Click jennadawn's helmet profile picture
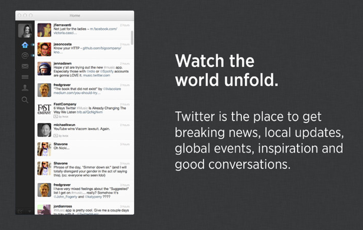 click(x=44, y=68)
